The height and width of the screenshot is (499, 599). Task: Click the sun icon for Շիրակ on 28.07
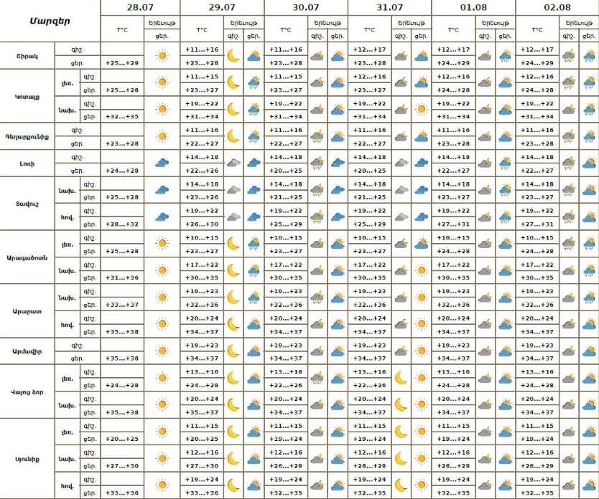(162, 56)
